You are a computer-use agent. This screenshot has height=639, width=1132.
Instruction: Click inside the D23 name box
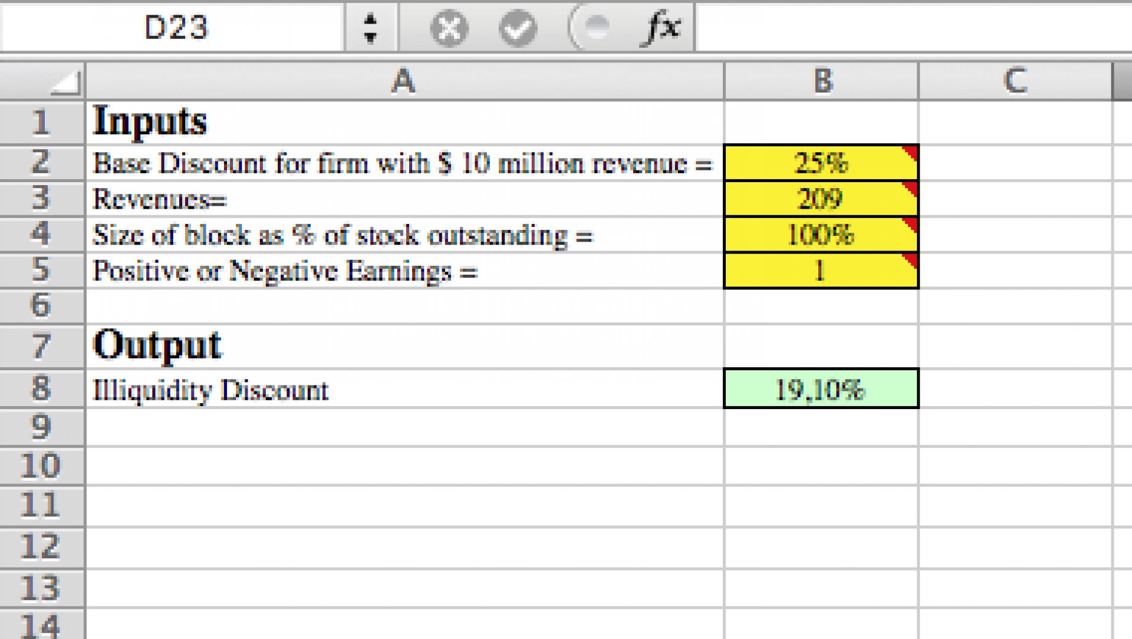(175, 28)
